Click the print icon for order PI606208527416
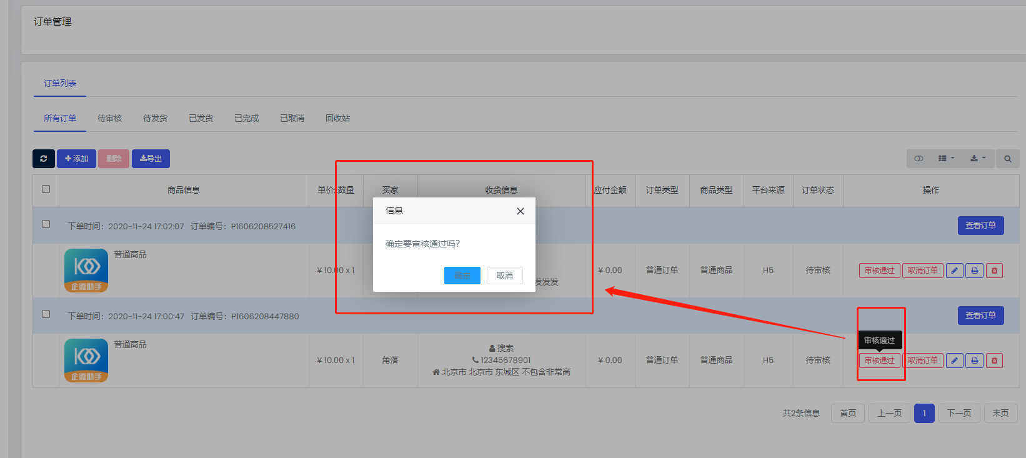The image size is (1026, 458). point(974,271)
